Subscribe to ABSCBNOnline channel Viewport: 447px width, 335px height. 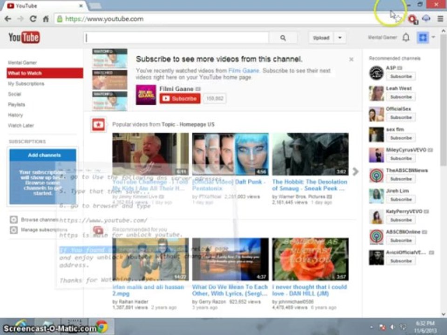tap(401, 241)
